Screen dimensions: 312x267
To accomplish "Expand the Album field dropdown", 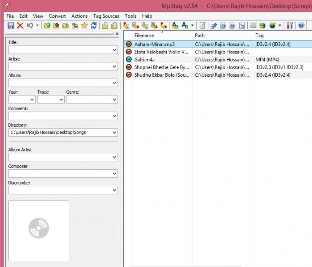I will click(x=115, y=83).
